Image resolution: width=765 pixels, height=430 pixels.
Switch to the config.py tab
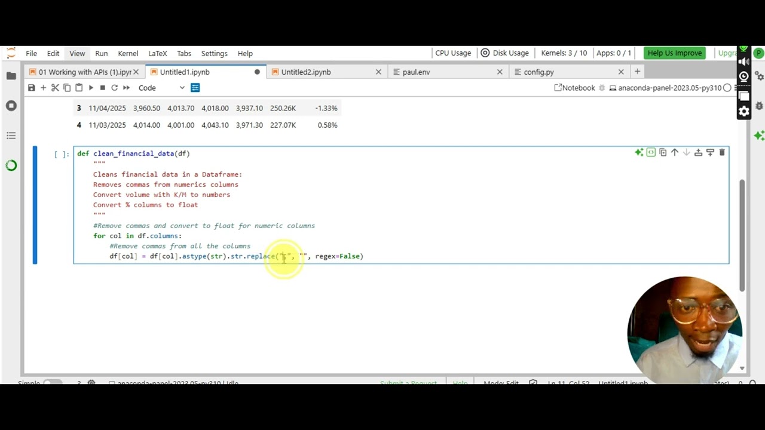(538, 72)
